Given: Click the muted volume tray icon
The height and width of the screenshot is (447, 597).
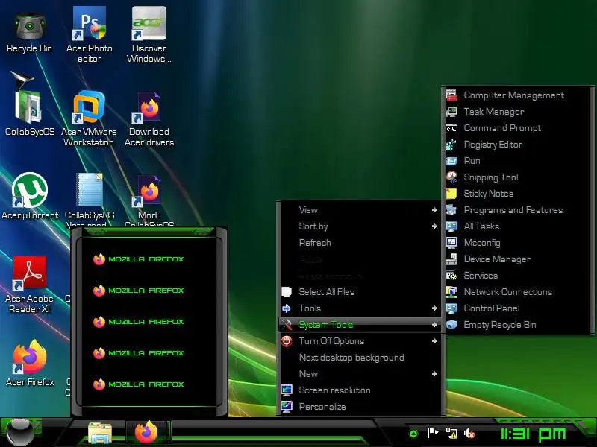Looking at the screenshot, I should (469, 433).
